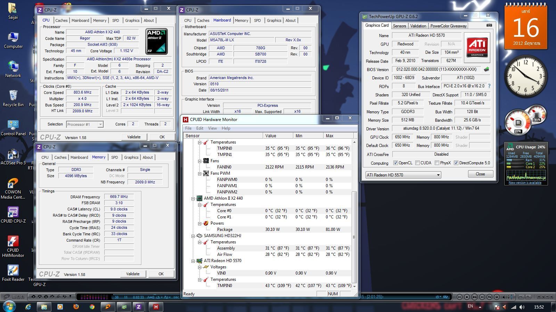Screen dimensions: 556x312
Task: Toggle the CUDA checkbox in GPU-Z
Action: click(417, 163)
